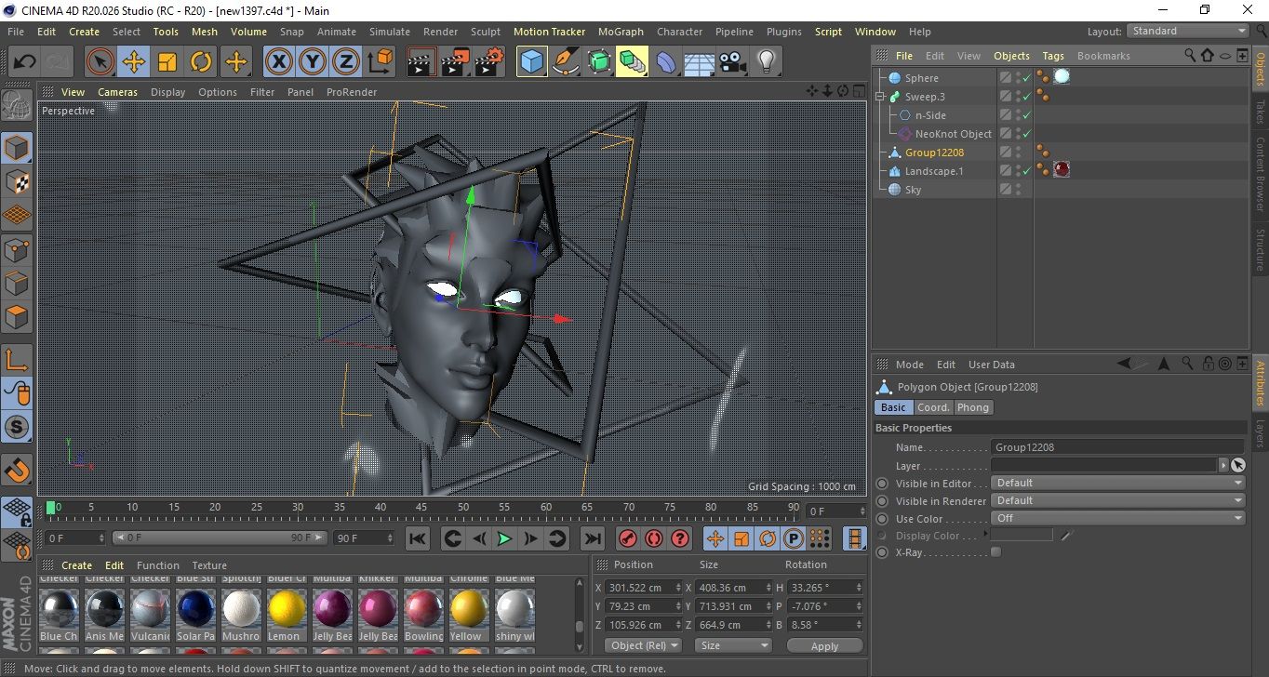Activate the Scale tool in the toolbar
Viewport: 1269px width, 677px height.
click(x=167, y=62)
